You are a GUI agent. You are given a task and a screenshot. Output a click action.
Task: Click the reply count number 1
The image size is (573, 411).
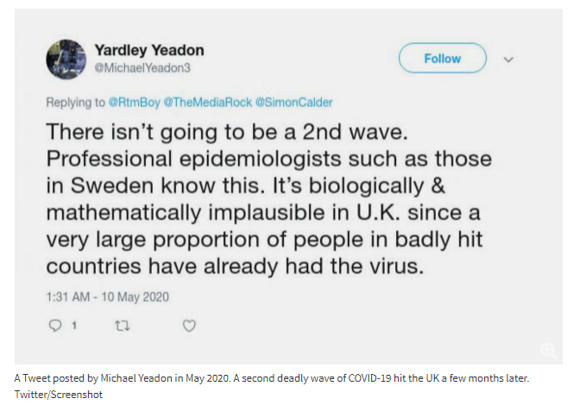pos(74,326)
